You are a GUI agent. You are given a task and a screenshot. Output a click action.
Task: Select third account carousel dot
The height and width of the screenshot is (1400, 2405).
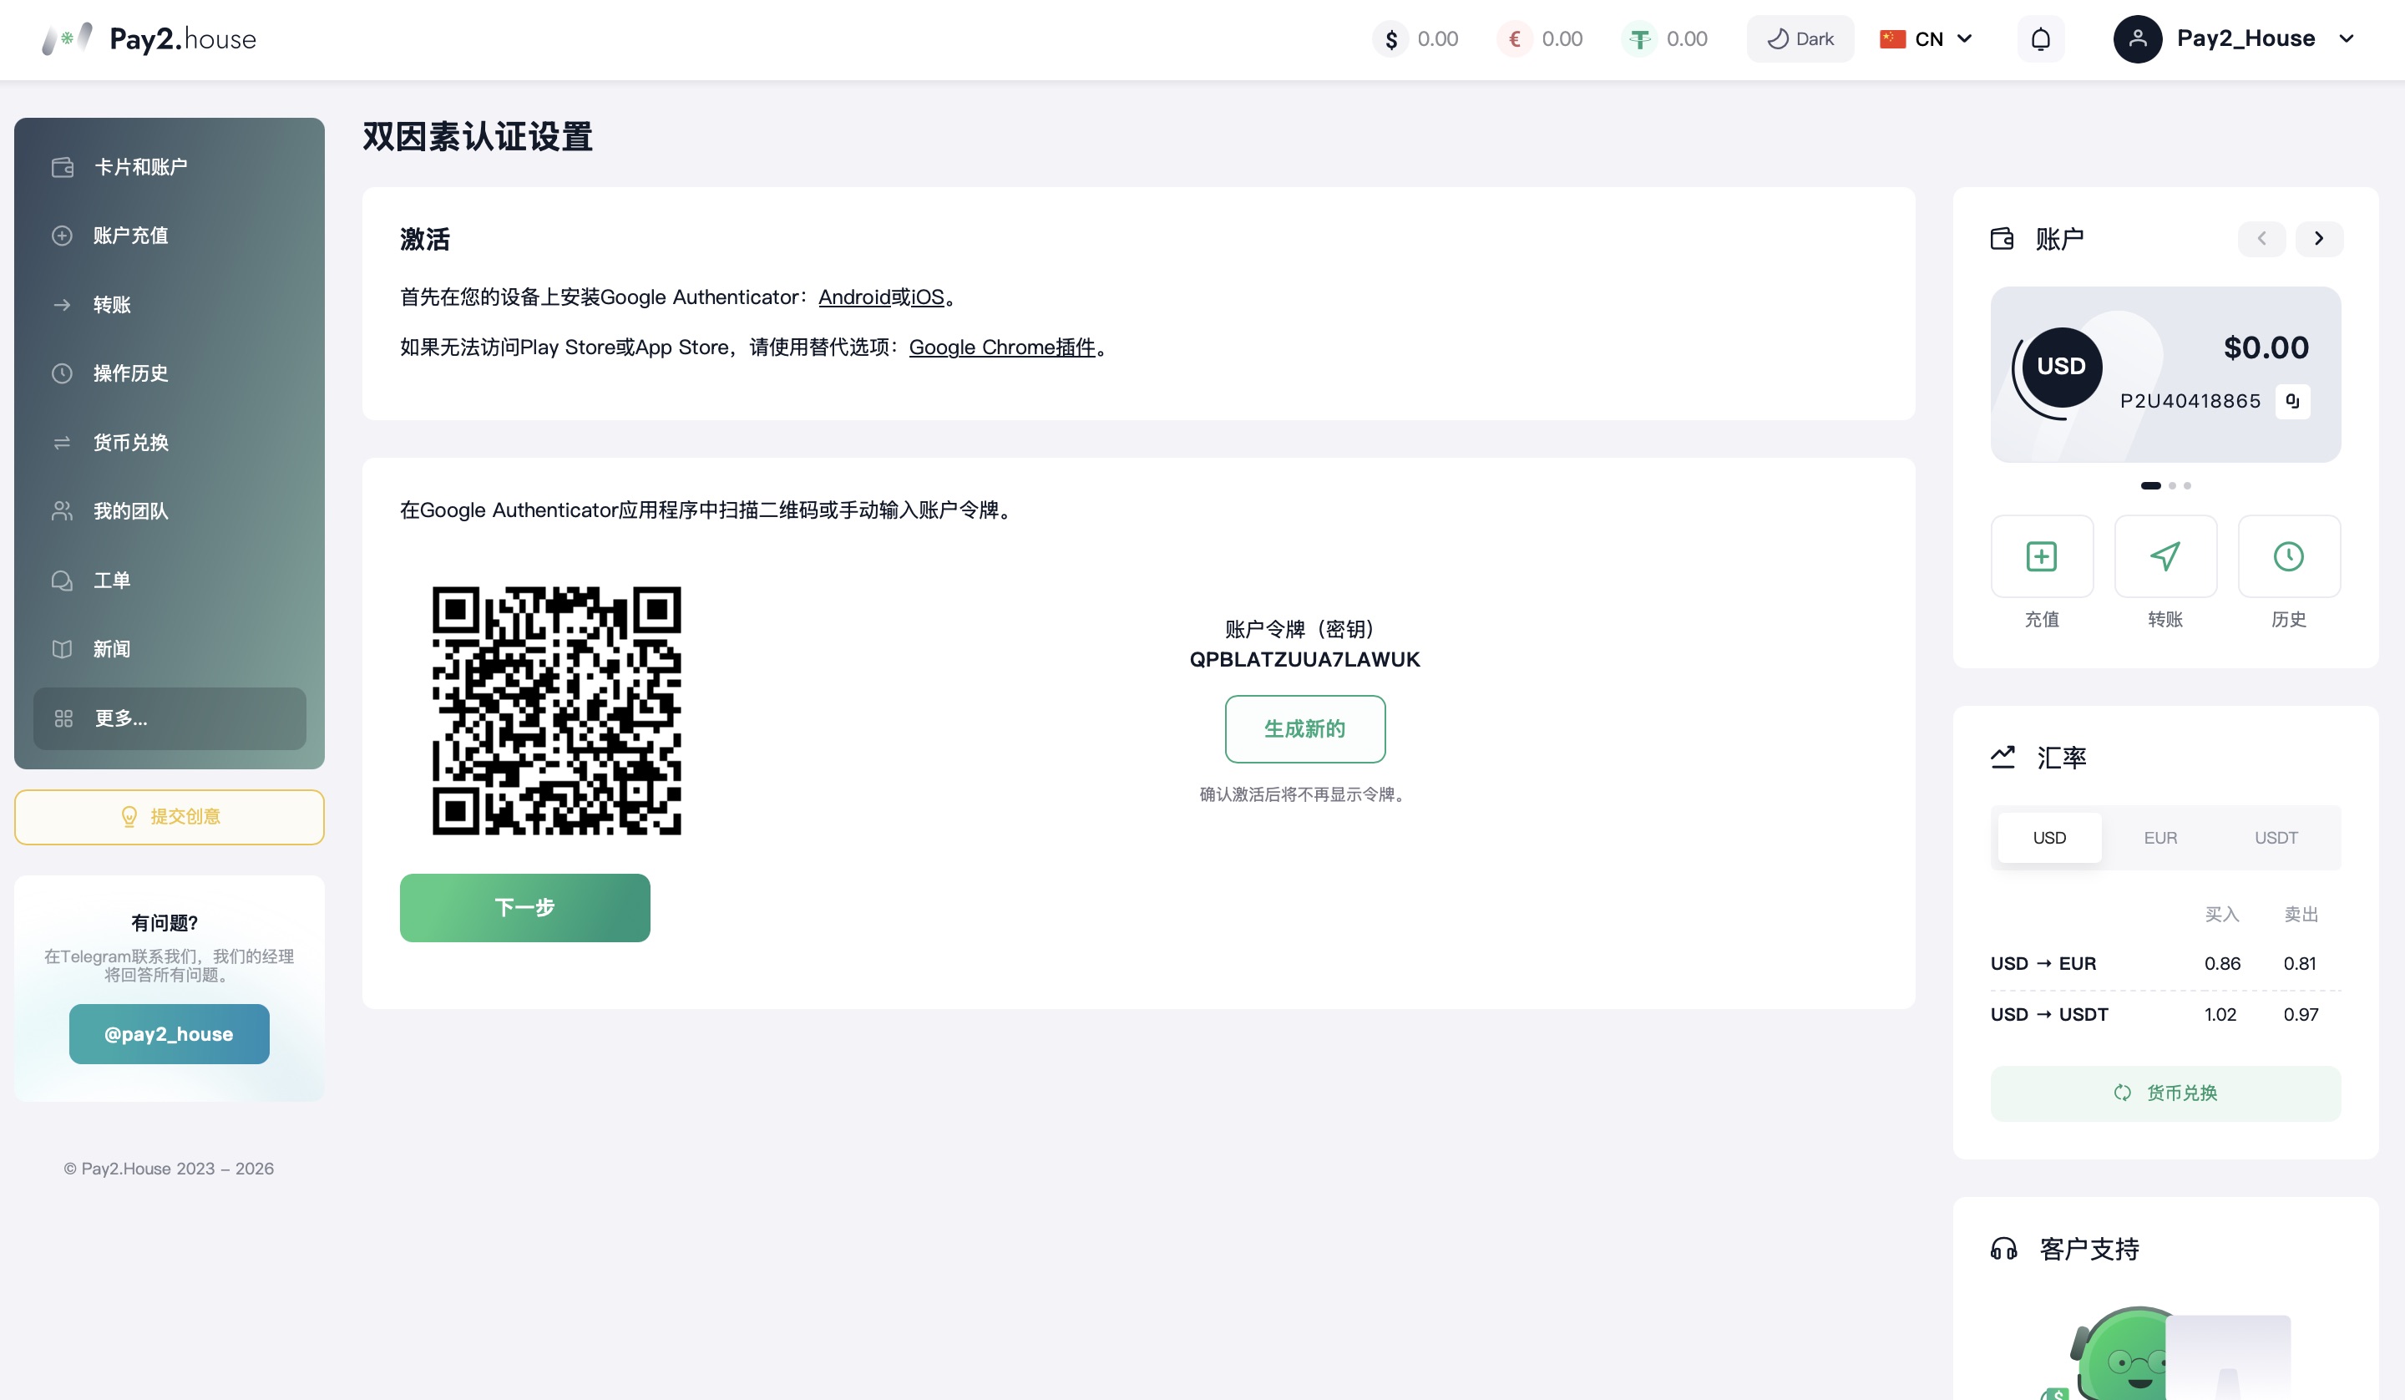[2187, 486]
